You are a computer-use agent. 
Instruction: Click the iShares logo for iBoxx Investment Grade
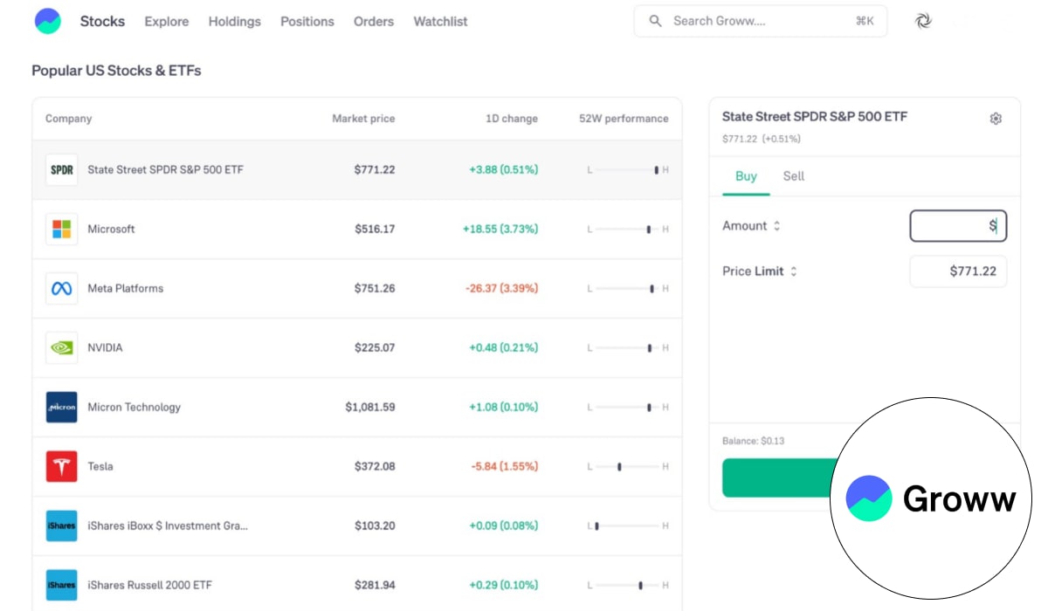[x=61, y=525]
